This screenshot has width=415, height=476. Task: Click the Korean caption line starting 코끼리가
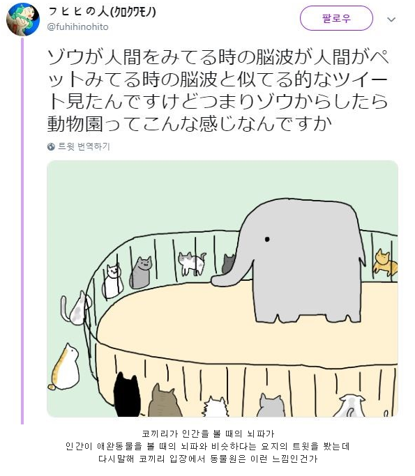(x=208, y=433)
